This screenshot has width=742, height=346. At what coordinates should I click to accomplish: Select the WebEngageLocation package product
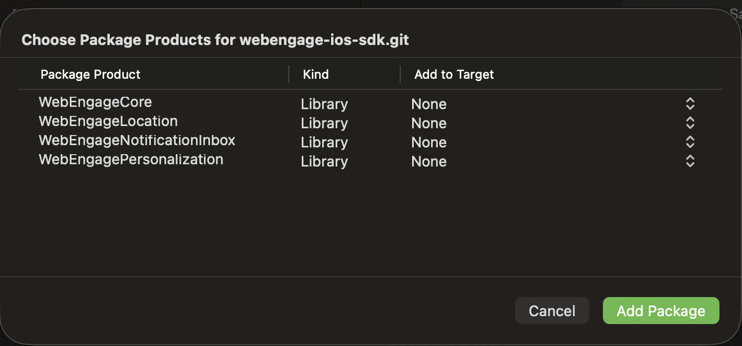pos(108,122)
